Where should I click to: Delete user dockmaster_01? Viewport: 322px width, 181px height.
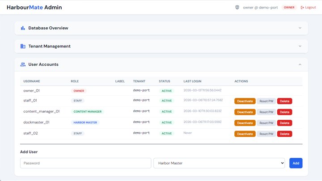(x=284, y=123)
